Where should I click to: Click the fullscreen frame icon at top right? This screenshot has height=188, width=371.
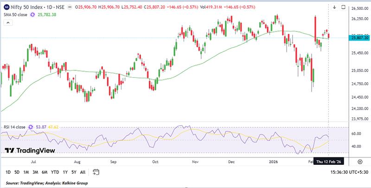coord(344,7)
